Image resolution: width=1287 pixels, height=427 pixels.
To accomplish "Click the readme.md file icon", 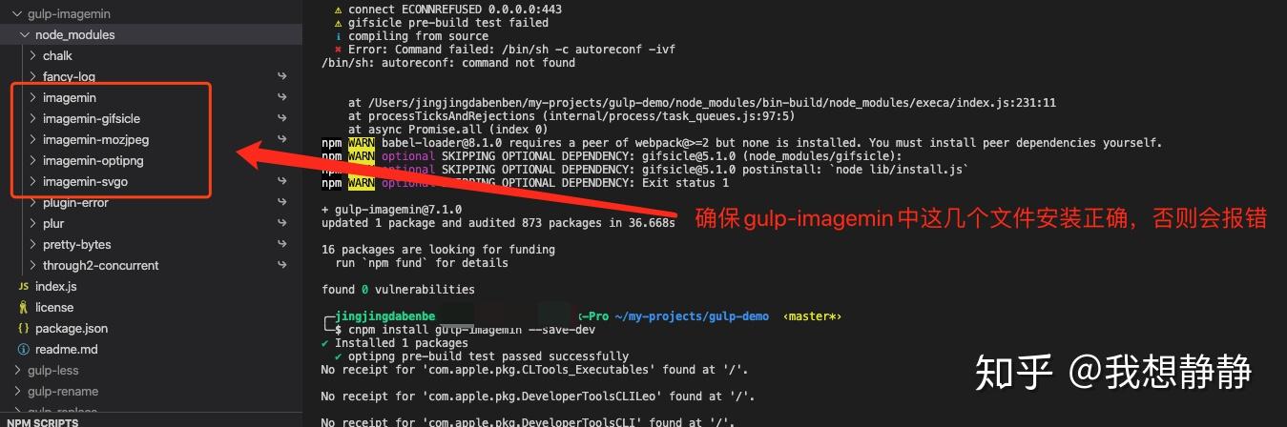I will pyautogui.click(x=24, y=350).
